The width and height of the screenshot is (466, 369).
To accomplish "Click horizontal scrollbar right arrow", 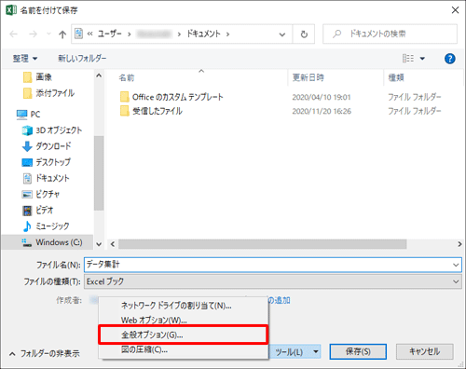I will click(459, 244).
